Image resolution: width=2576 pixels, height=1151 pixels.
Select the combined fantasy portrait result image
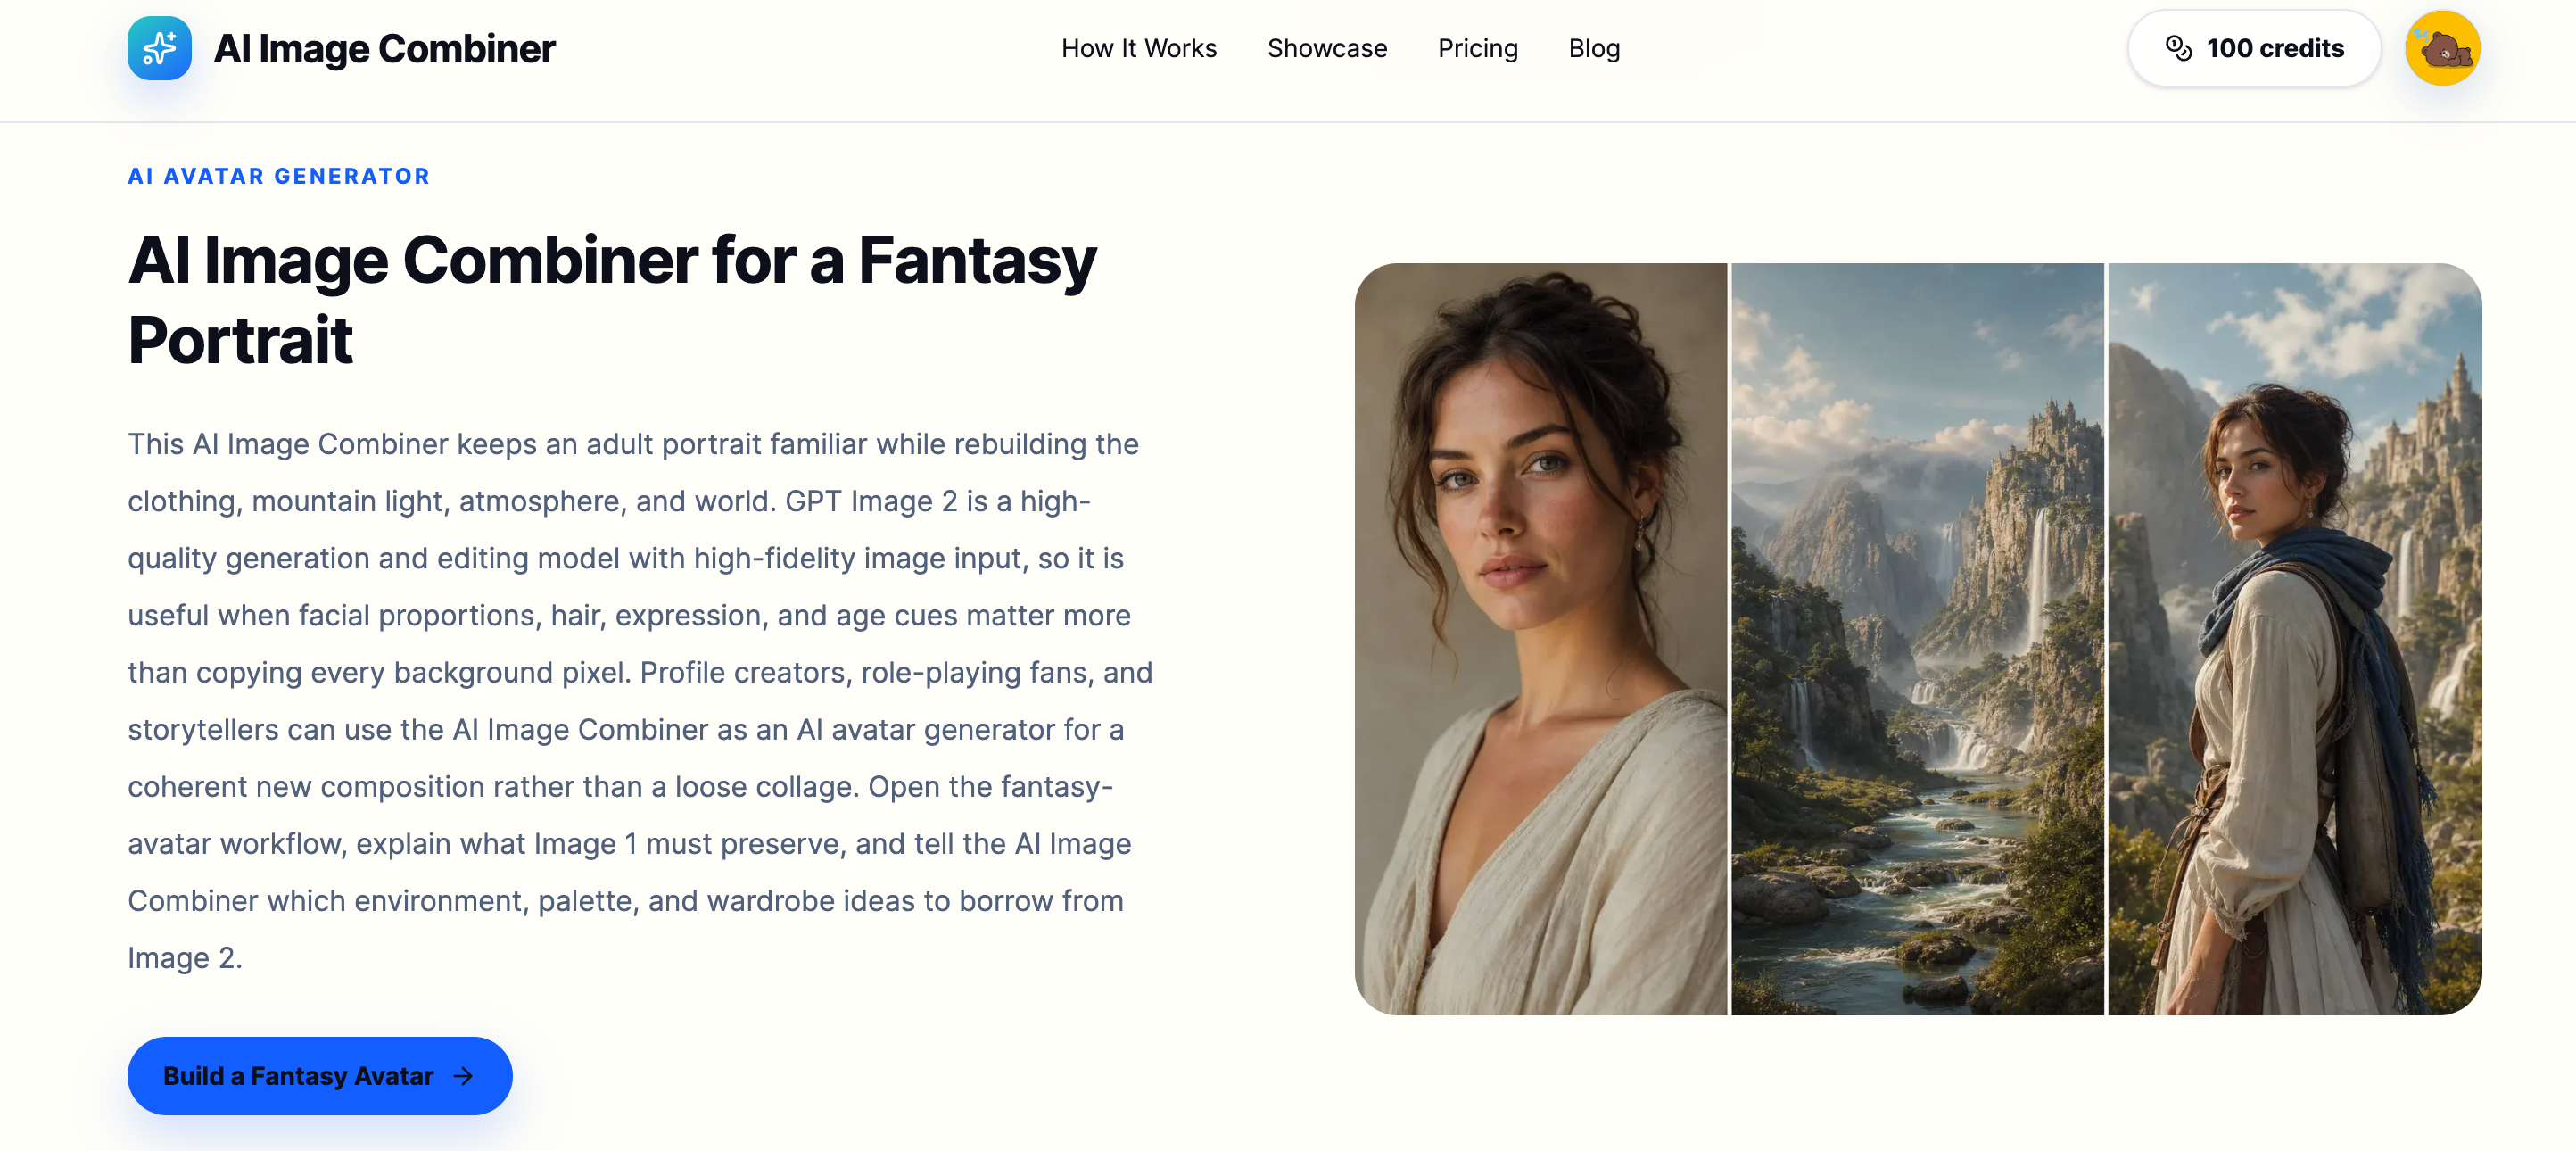pos(2294,639)
